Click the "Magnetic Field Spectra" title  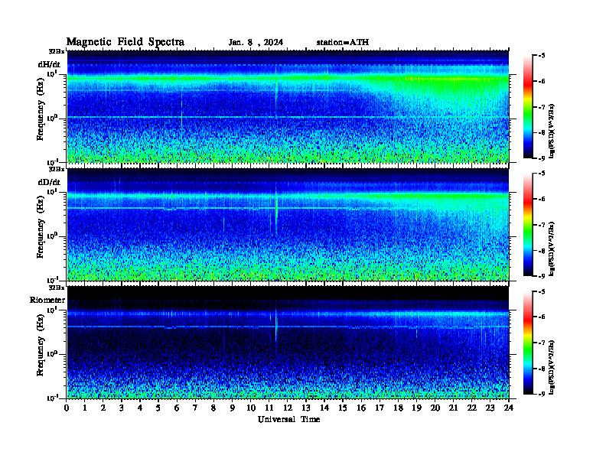tap(125, 42)
